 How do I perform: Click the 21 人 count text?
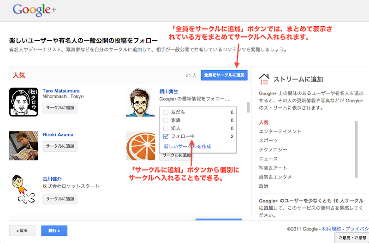click(x=191, y=75)
